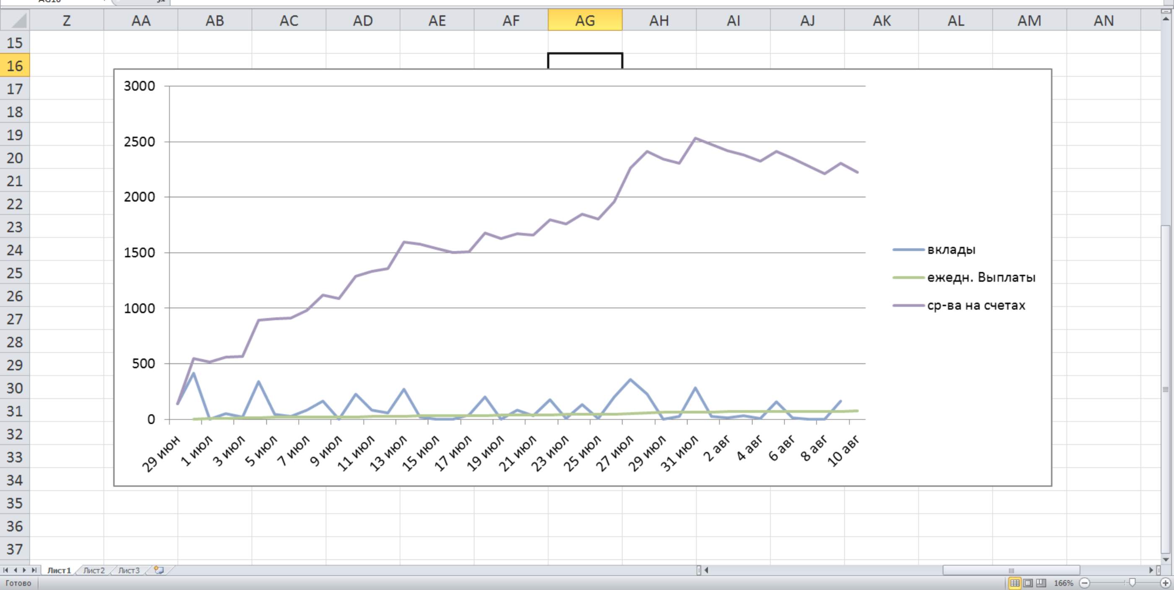Click the zoom in plus button
The height and width of the screenshot is (590, 1174).
[1165, 583]
